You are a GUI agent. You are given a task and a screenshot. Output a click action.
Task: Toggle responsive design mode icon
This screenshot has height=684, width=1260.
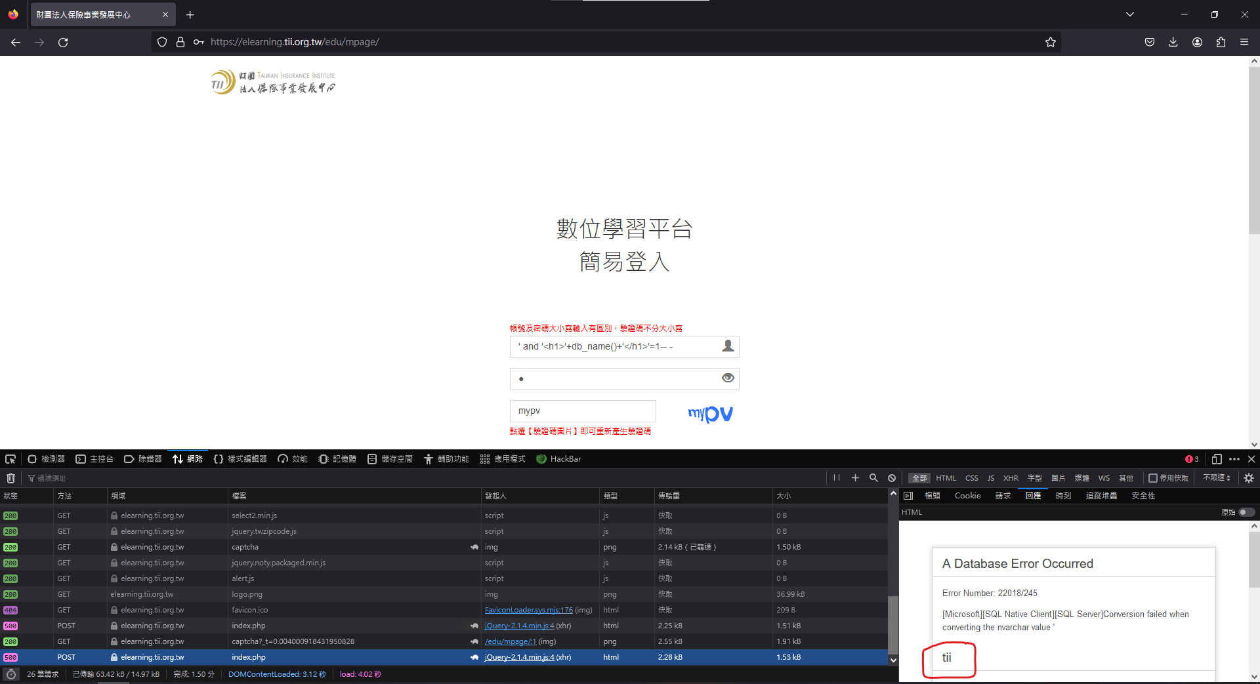(x=1217, y=459)
